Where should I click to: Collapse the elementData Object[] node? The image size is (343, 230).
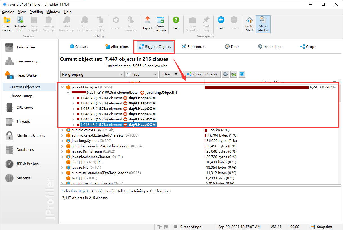68,93
